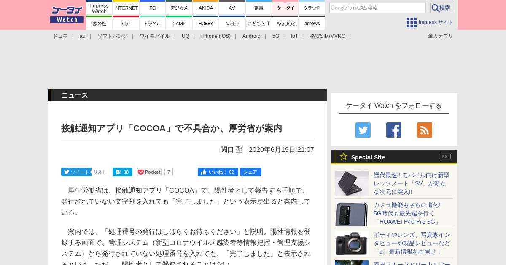Open the AQUOS tab
The width and height of the screenshot is (506, 265).
[x=285, y=23]
